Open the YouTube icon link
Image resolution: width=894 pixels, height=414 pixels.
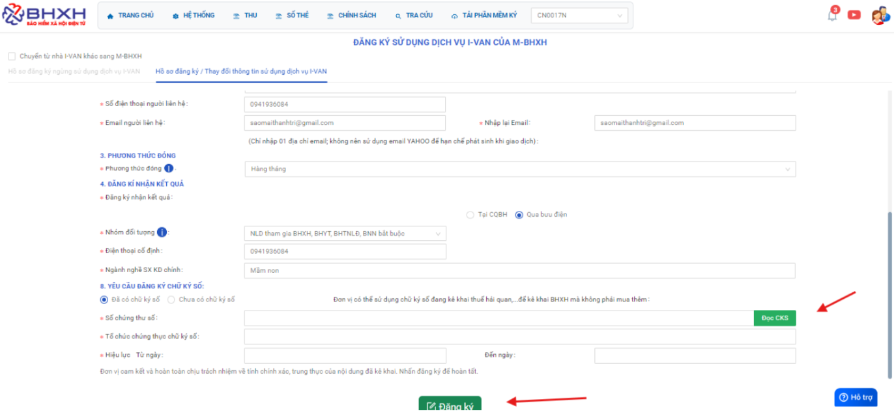click(x=854, y=15)
